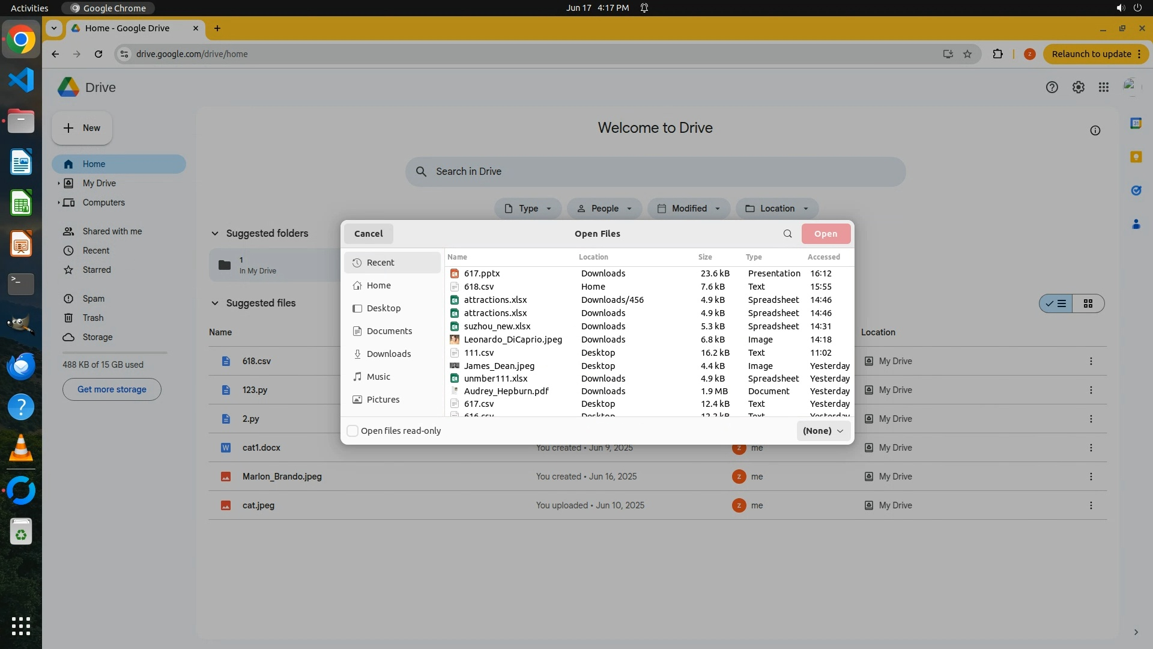Open the Modified filter dropdown

(689, 209)
